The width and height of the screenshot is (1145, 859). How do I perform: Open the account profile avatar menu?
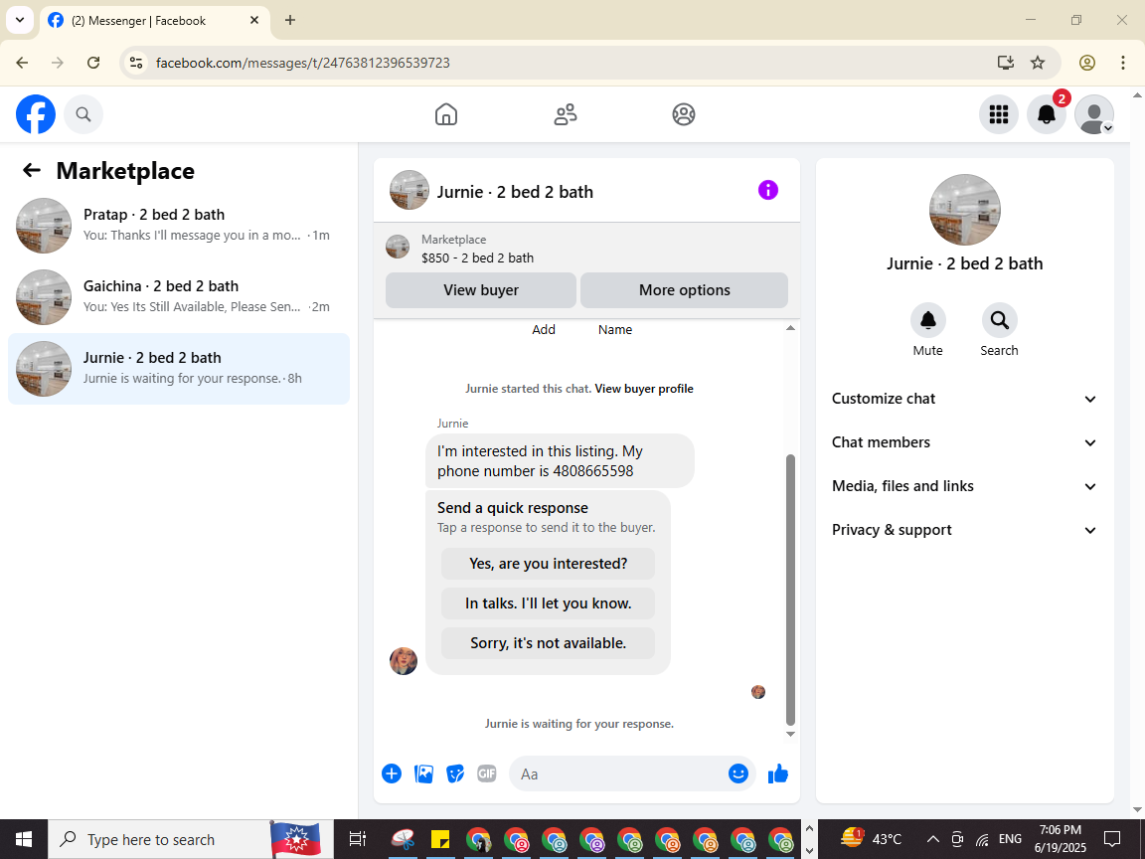coord(1094,114)
